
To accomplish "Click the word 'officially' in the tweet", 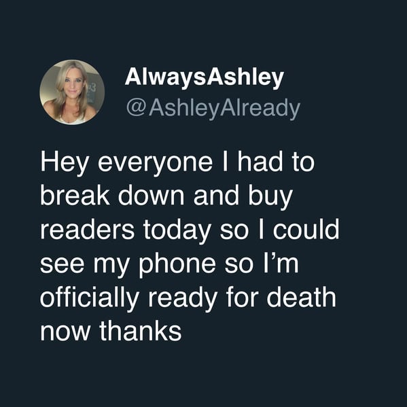I will pos(90,299).
